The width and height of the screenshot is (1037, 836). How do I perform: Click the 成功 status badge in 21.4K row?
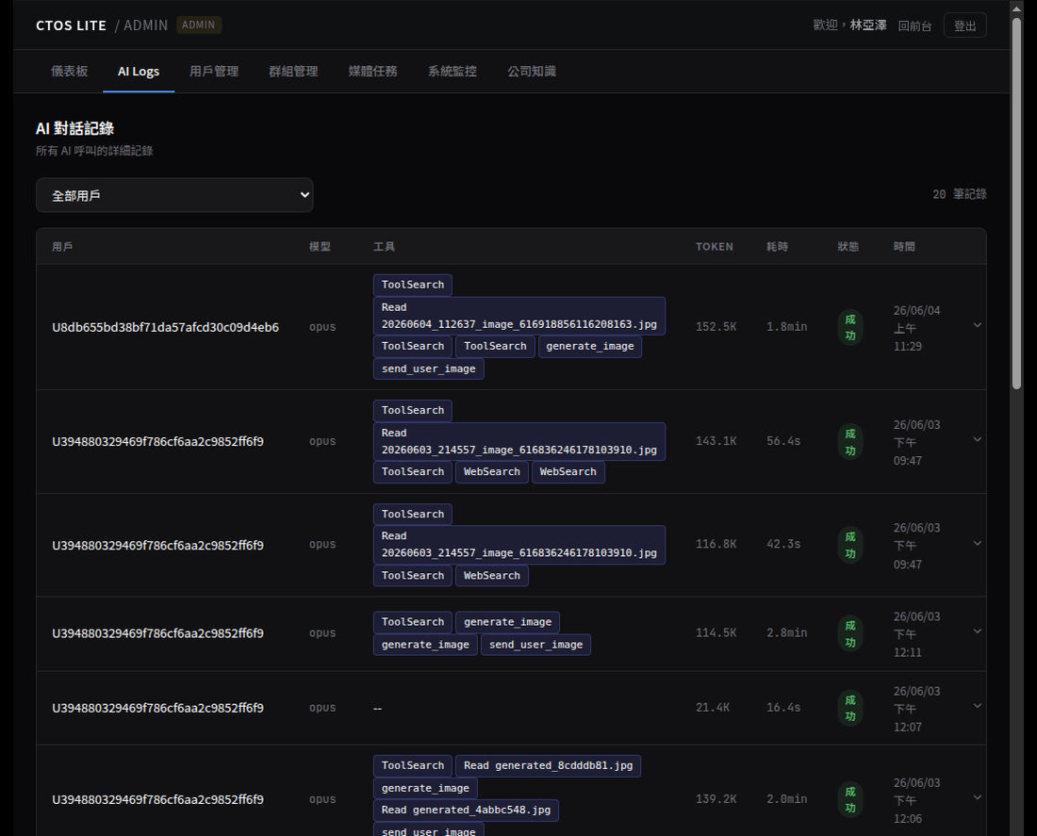[x=849, y=708]
